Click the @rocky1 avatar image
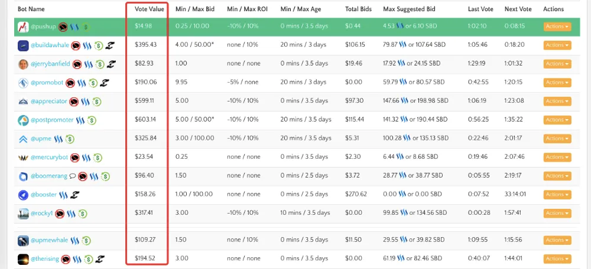This screenshot has height=269, width=591. coord(24,214)
